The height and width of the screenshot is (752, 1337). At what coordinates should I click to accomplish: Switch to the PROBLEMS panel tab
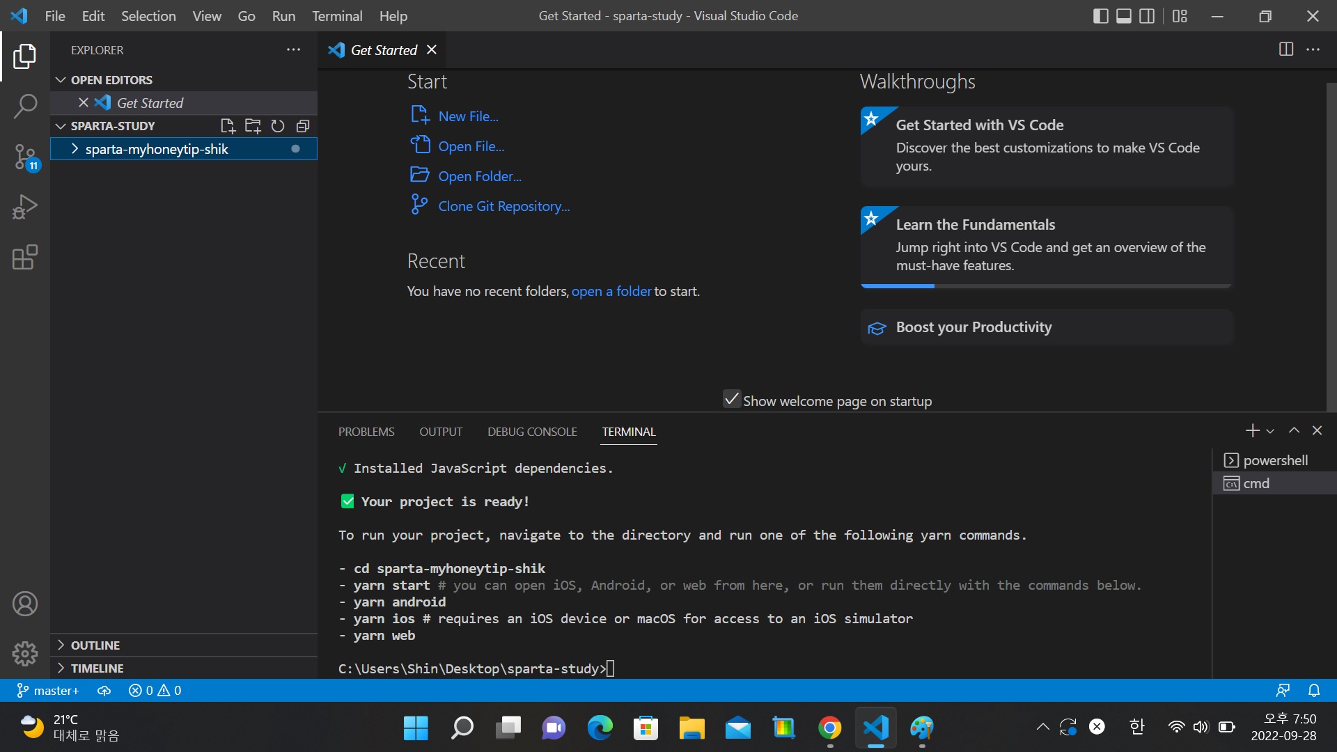(x=366, y=432)
